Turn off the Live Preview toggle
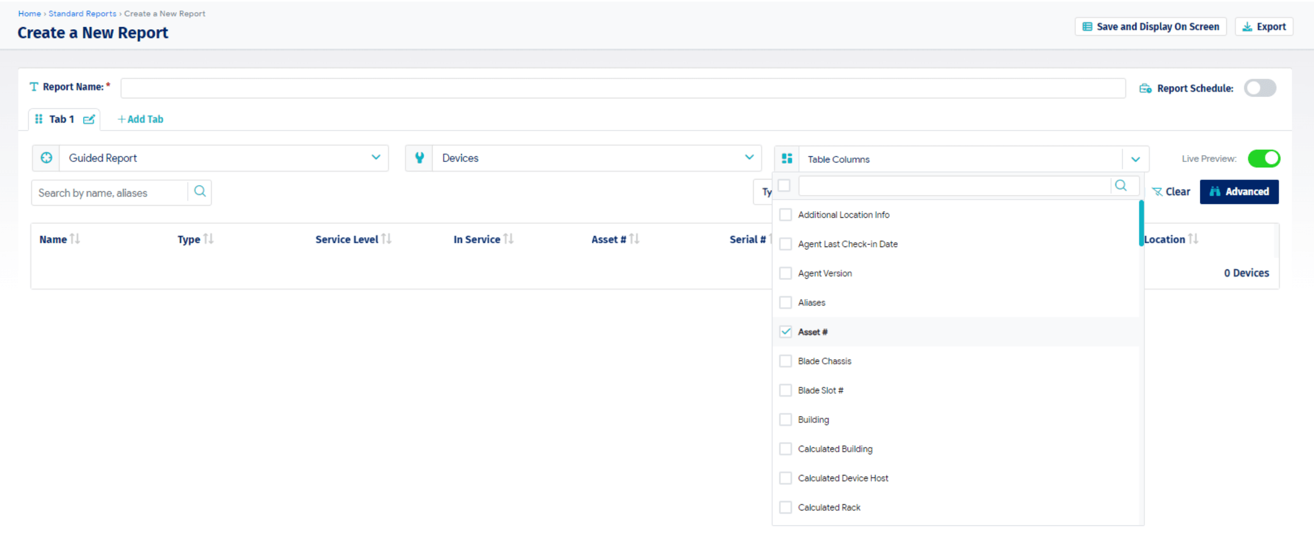The height and width of the screenshot is (544, 1314). pyautogui.click(x=1264, y=158)
